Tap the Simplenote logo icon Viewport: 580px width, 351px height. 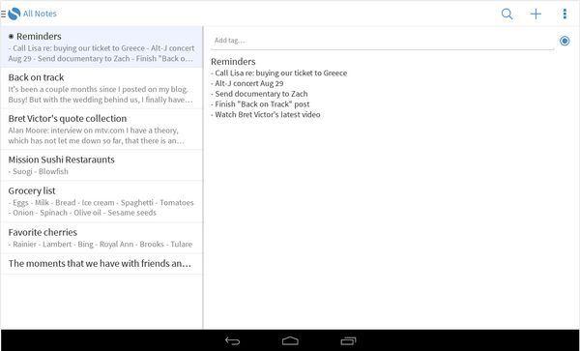[14, 15]
